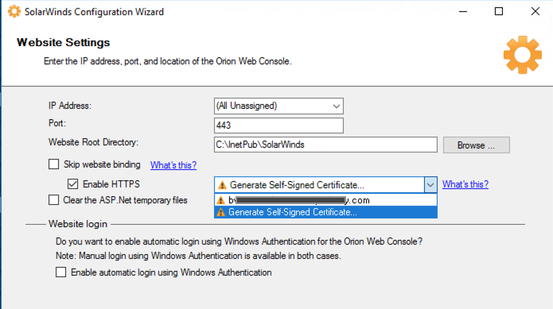Click the Website login section title
Screen dimensions: 553x309
(x=78, y=224)
